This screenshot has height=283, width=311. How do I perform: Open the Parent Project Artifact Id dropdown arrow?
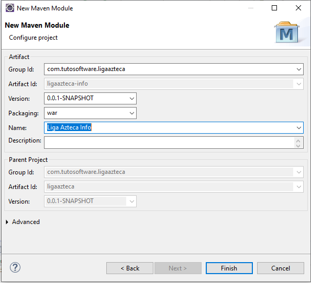299,187
